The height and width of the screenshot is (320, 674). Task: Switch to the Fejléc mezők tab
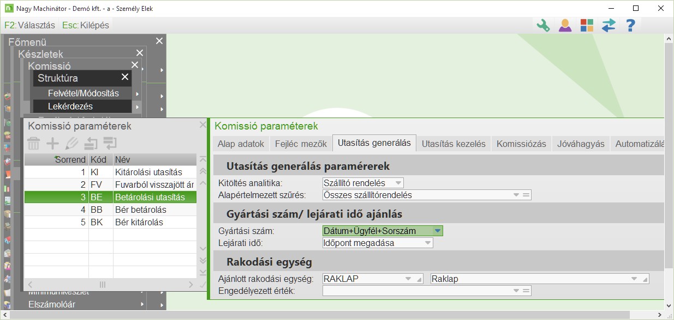tap(301, 144)
